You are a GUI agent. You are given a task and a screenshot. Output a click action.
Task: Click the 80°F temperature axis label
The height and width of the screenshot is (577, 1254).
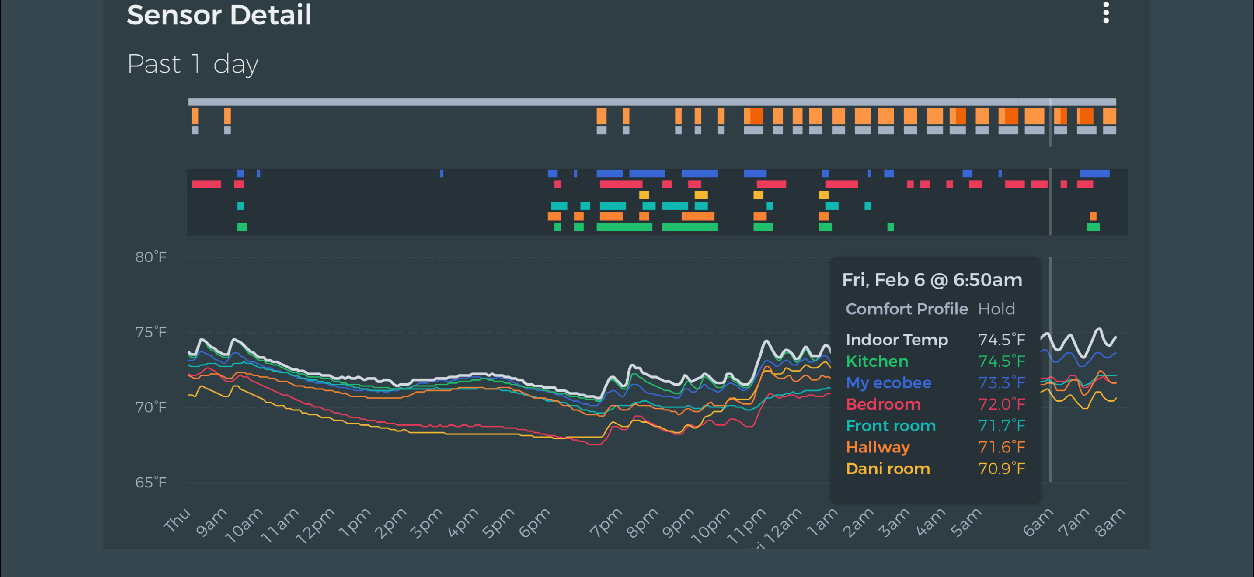(151, 257)
